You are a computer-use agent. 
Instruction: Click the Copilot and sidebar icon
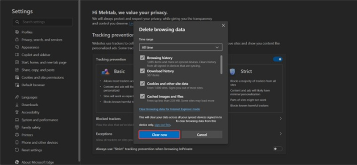coord(17,55)
